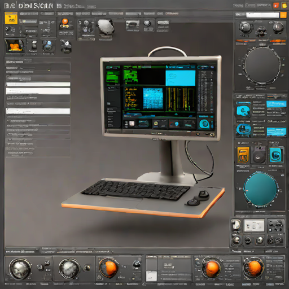Click the red-orange icon in the title bar
The height and width of the screenshot is (289, 289).
coord(276,6)
